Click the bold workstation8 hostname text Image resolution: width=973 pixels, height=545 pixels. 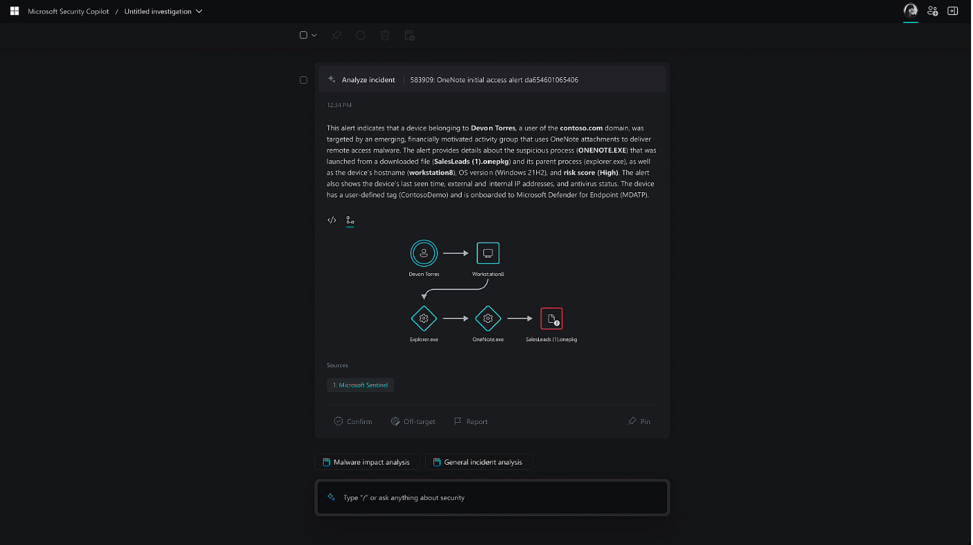pos(431,173)
